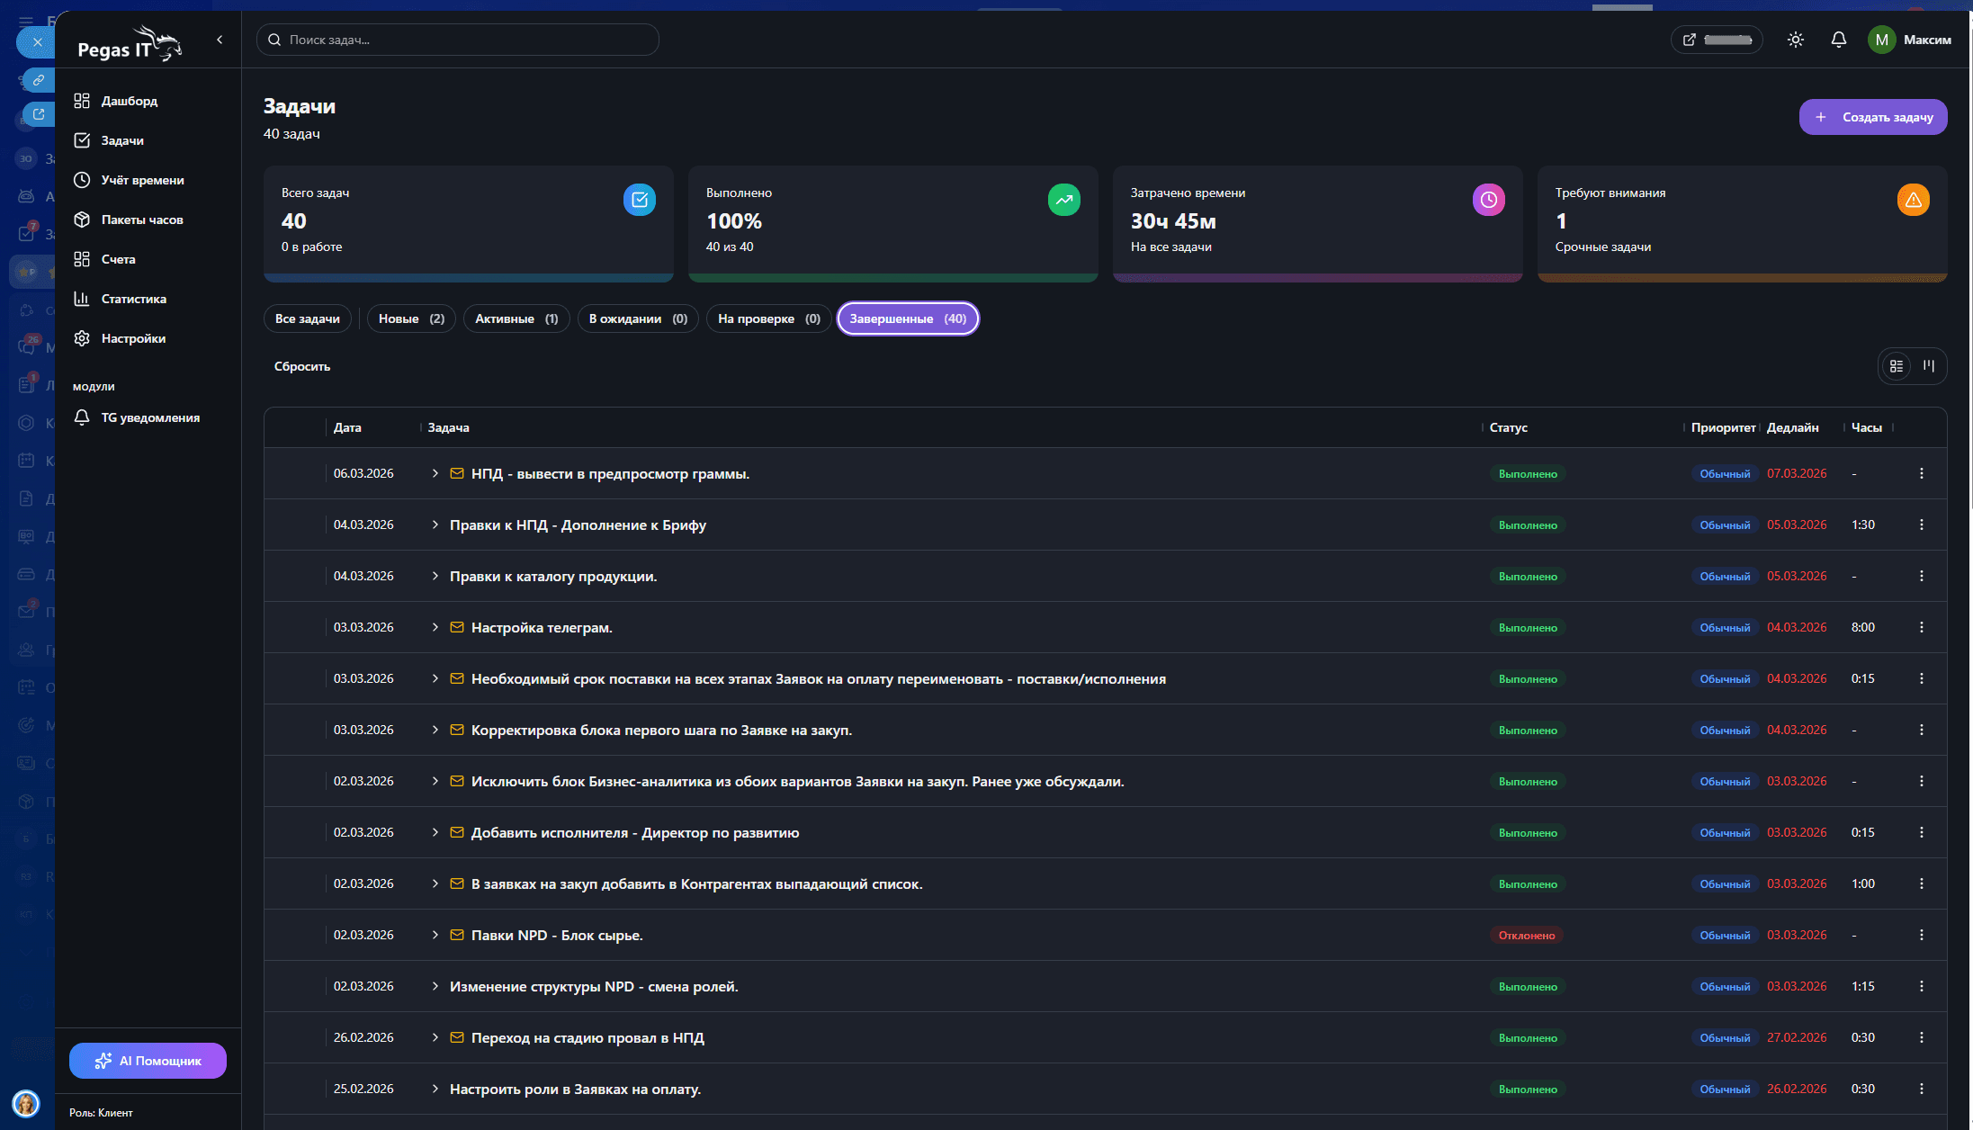The height and width of the screenshot is (1130, 1973).
Task: Expand task Переход на стадию провал в НПД
Action: [x=435, y=1037]
